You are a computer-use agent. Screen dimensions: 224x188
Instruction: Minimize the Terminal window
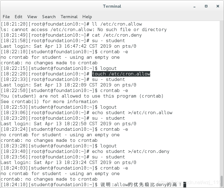pyautogui.click(x=194, y=6)
